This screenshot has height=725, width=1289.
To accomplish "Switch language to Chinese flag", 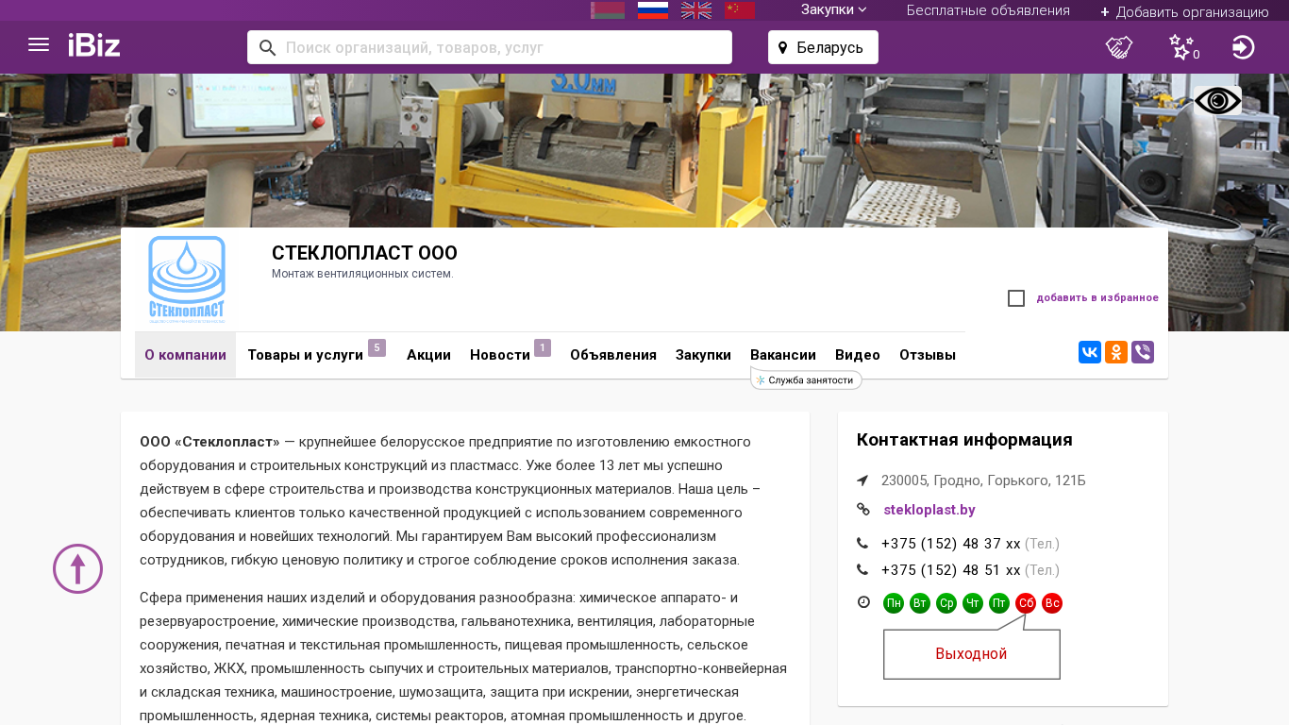I will (x=740, y=10).
